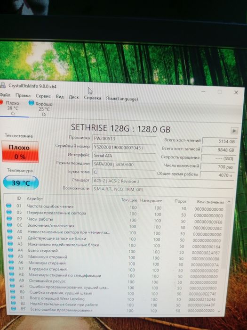247x330 pixels.
Task: Click status icon for attribute A5
Action: click(11, 256)
